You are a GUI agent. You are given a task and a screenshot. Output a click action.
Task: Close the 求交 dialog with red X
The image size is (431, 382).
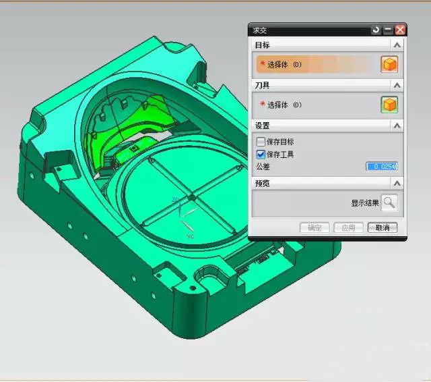(x=400, y=30)
